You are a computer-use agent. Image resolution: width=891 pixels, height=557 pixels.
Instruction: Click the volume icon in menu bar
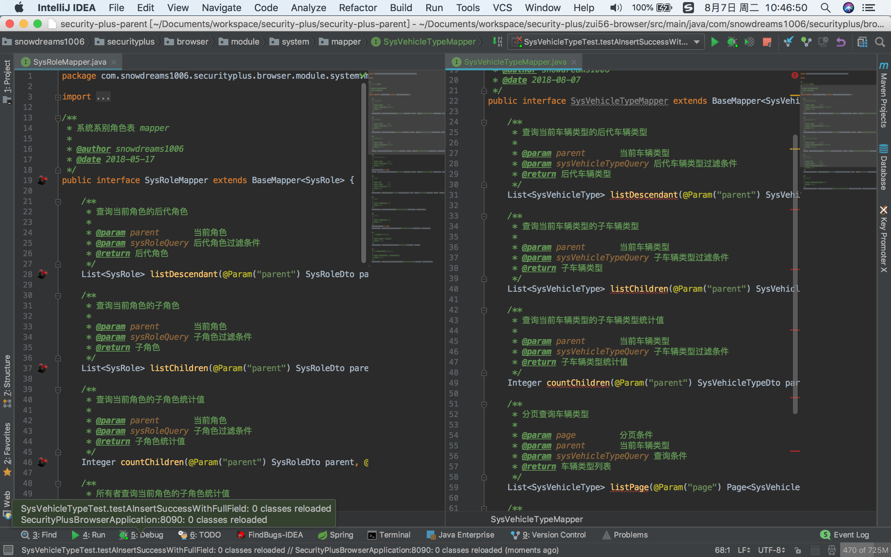[x=616, y=8]
